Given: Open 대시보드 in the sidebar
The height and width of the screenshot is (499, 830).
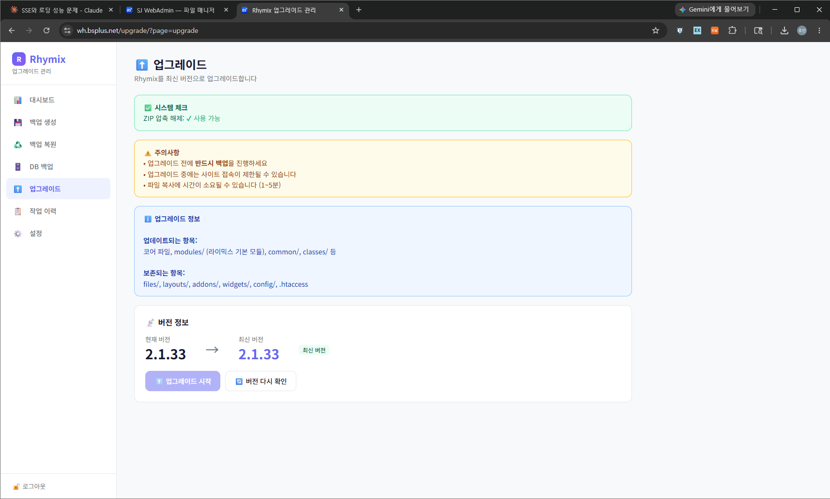Looking at the screenshot, I should 58,100.
